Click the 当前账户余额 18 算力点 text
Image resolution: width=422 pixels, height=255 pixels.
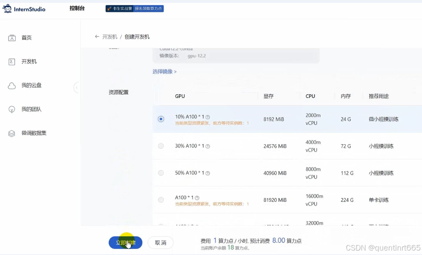pyautogui.click(x=225, y=247)
